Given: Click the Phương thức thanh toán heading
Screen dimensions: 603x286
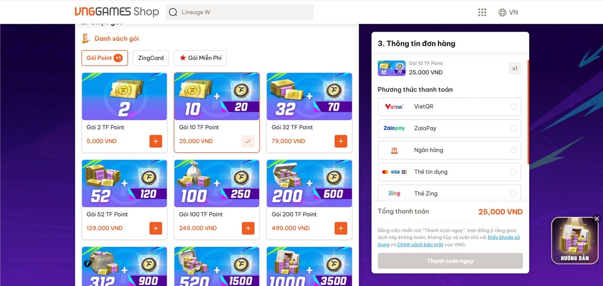Looking at the screenshot, I should tap(415, 89).
